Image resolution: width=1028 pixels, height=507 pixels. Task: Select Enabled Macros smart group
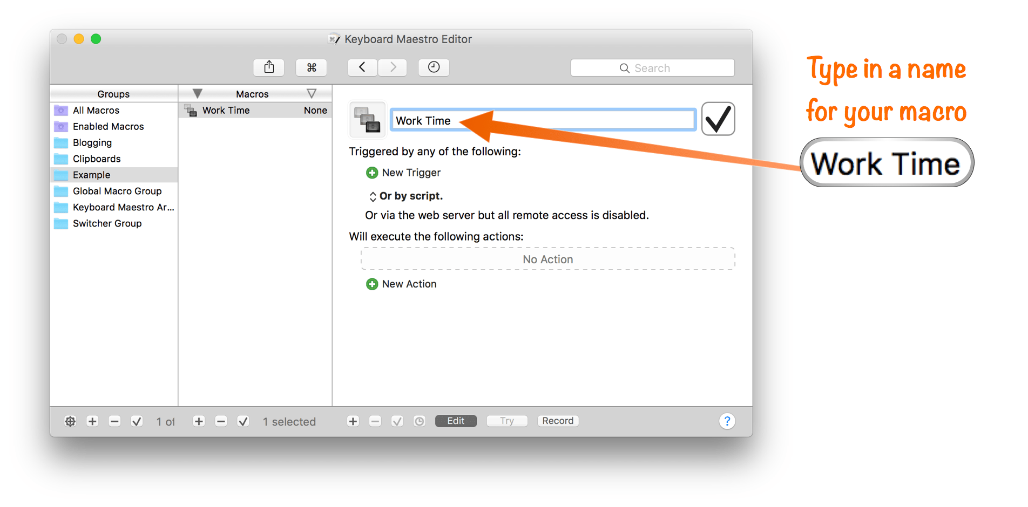point(114,126)
